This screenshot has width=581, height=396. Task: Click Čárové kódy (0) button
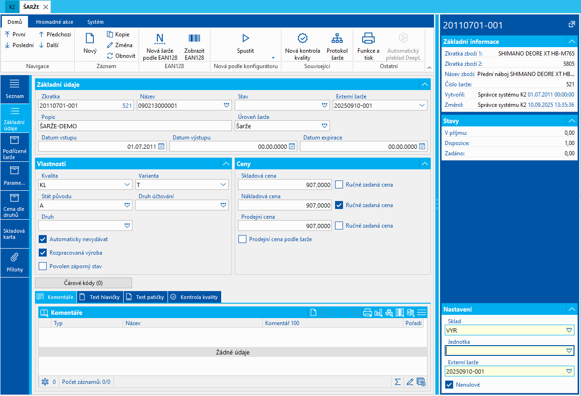point(84,283)
